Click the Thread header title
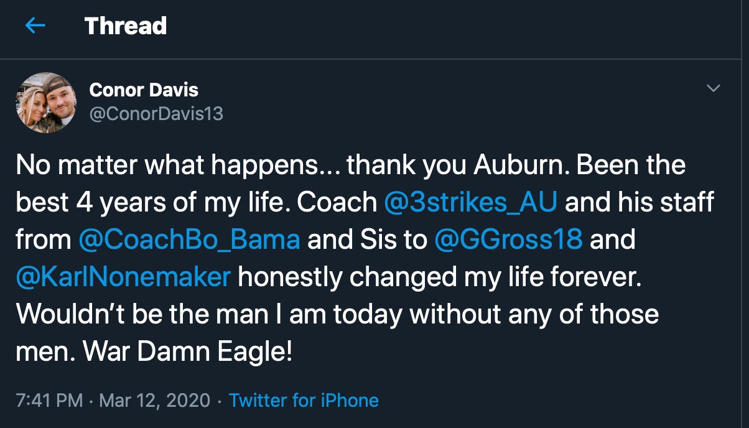The height and width of the screenshot is (428, 749). pyautogui.click(x=126, y=26)
